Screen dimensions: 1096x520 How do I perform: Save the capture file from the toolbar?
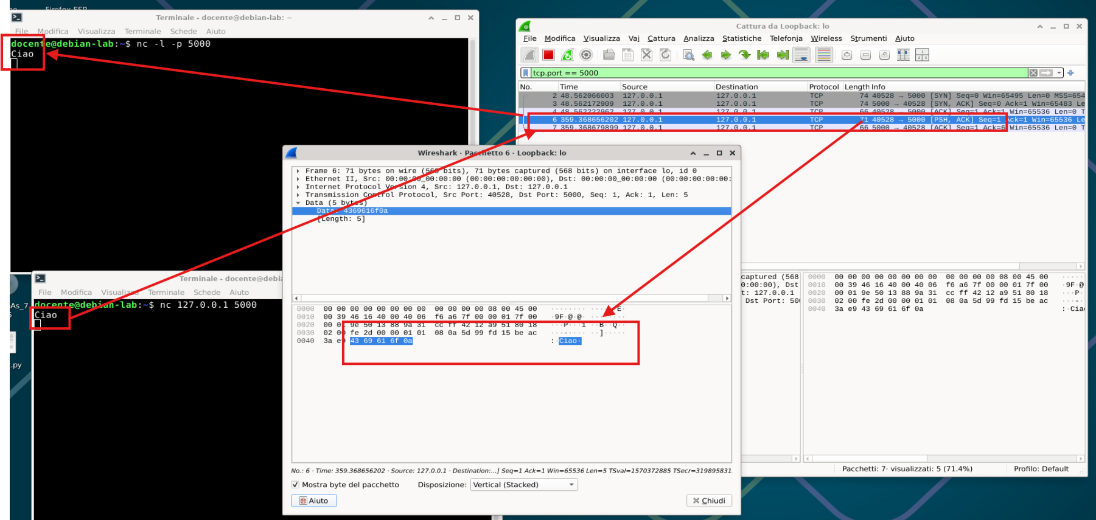point(627,55)
